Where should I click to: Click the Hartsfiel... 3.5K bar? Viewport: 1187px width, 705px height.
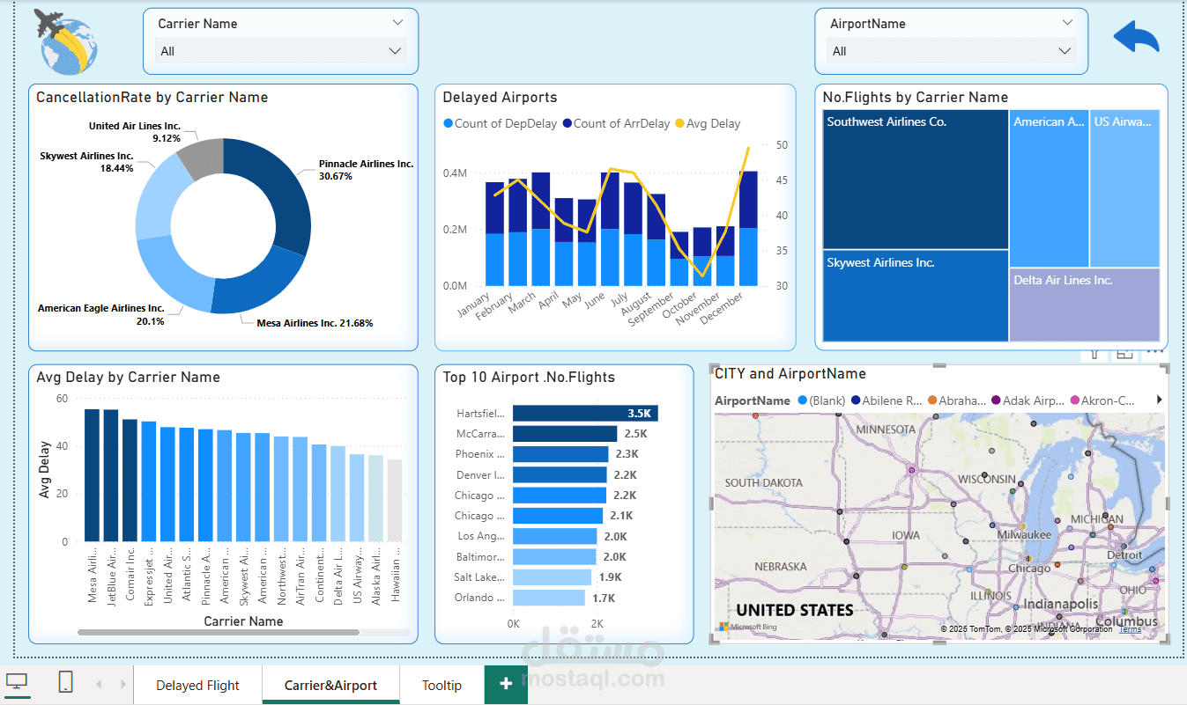[585, 413]
